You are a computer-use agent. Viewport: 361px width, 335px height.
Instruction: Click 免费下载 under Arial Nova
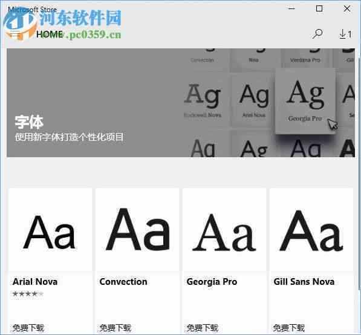pyautogui.click(x=28, y=328)
